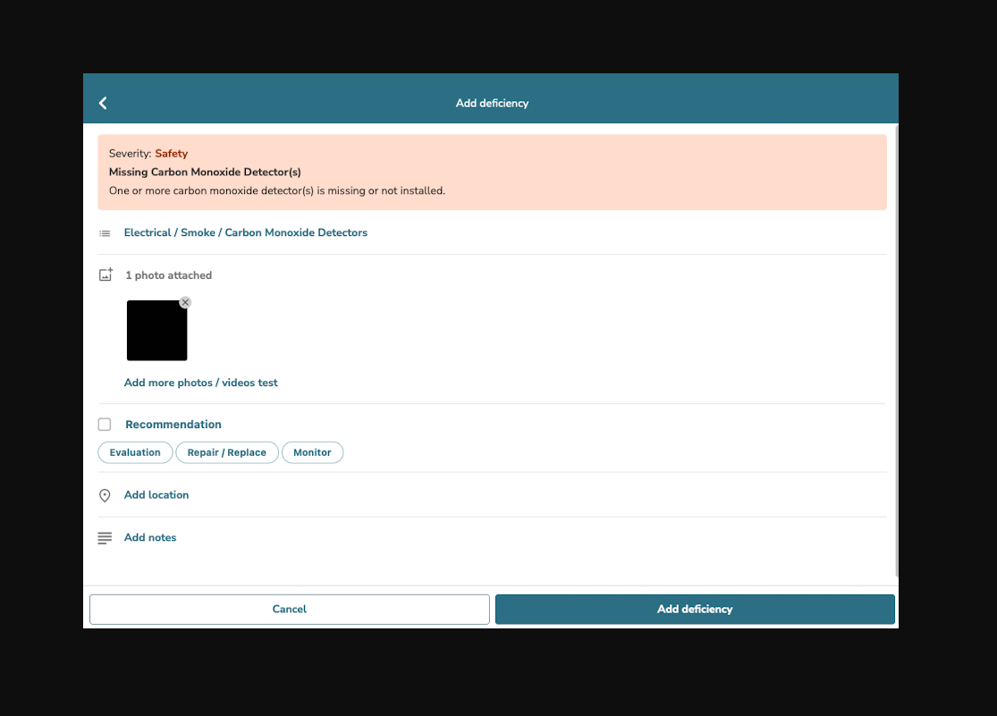This screenshot has width=997, height=716.
Task: Open Electrical / Smoke / Carbon Monoxide Detectors category
Action: coord(245,232)
